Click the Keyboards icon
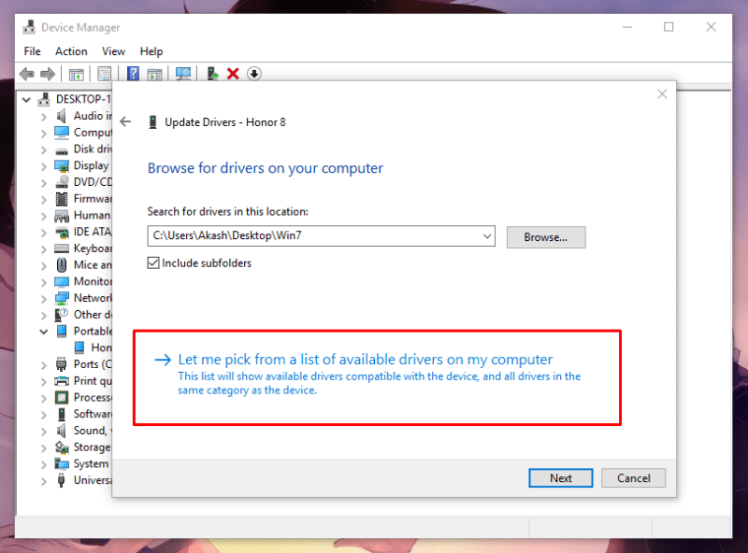Image resolution: width=748 pixels, height=553 pixels. (x=62, y=248)
